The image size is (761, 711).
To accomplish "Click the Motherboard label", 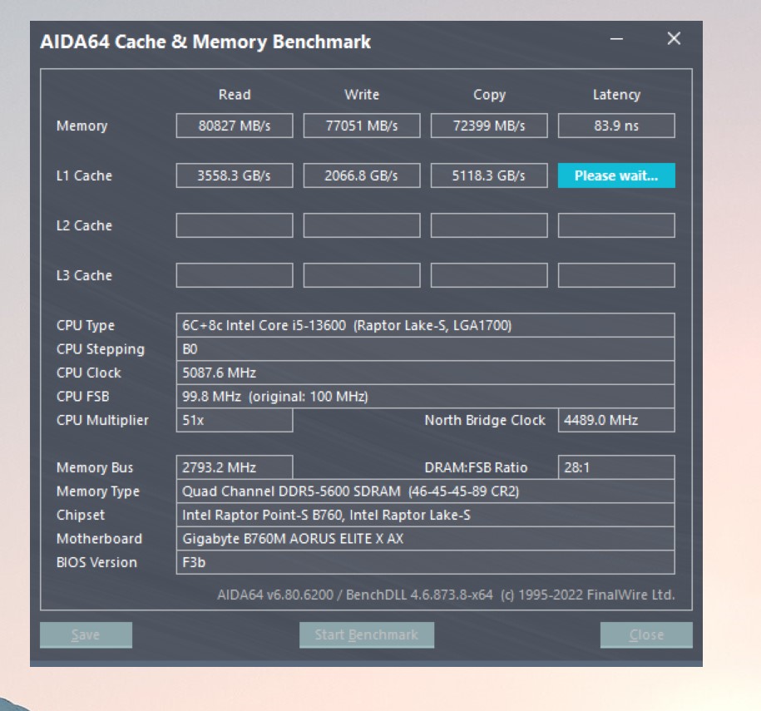I will pyautogui.click(x=99, y=539).
